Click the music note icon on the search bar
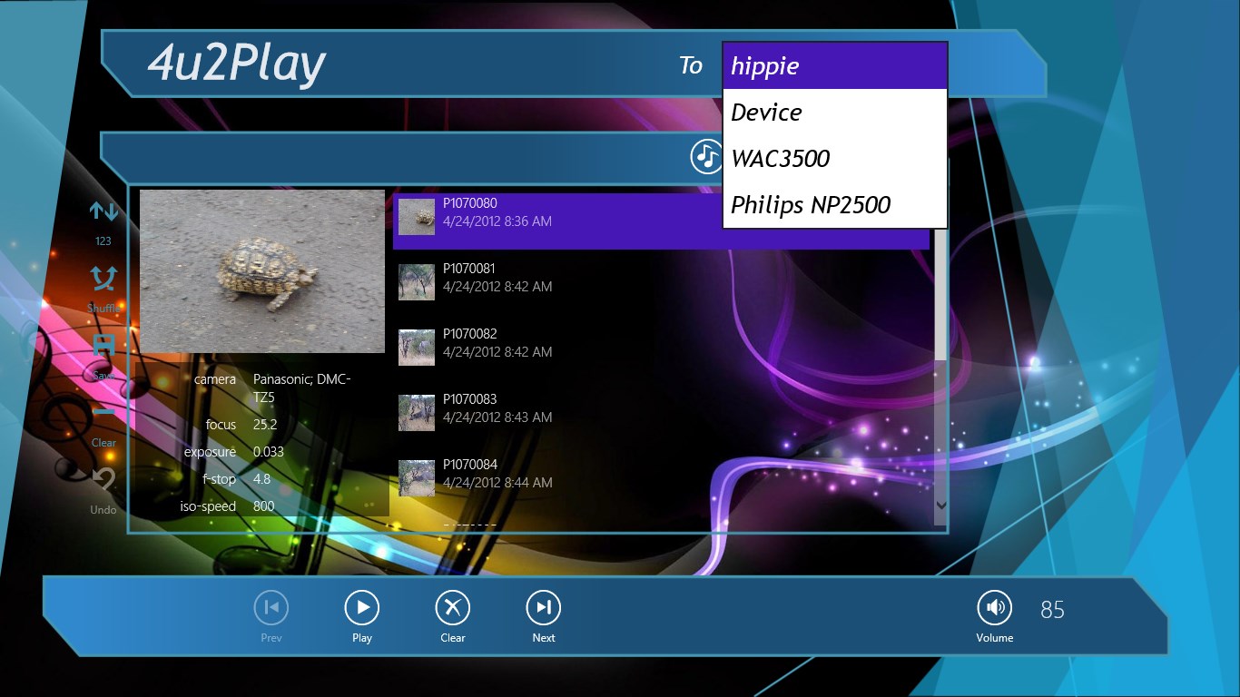Screen dimensions: 1240x697 pyautogui.click(x=706, y=156)
